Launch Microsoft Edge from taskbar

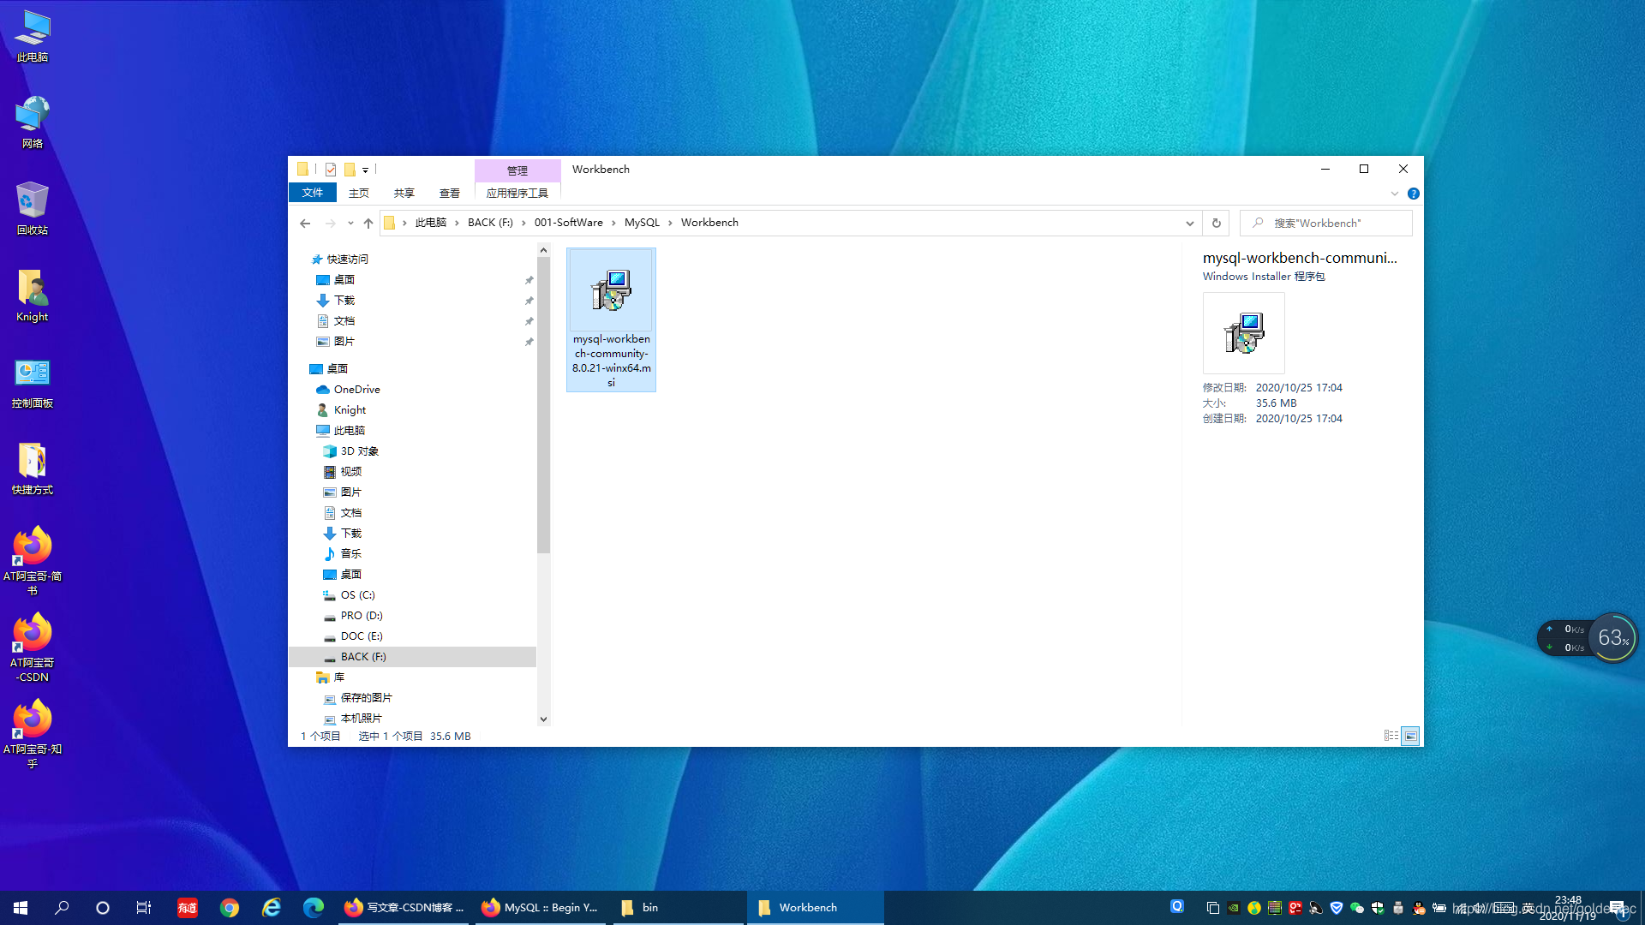[314, 908]
